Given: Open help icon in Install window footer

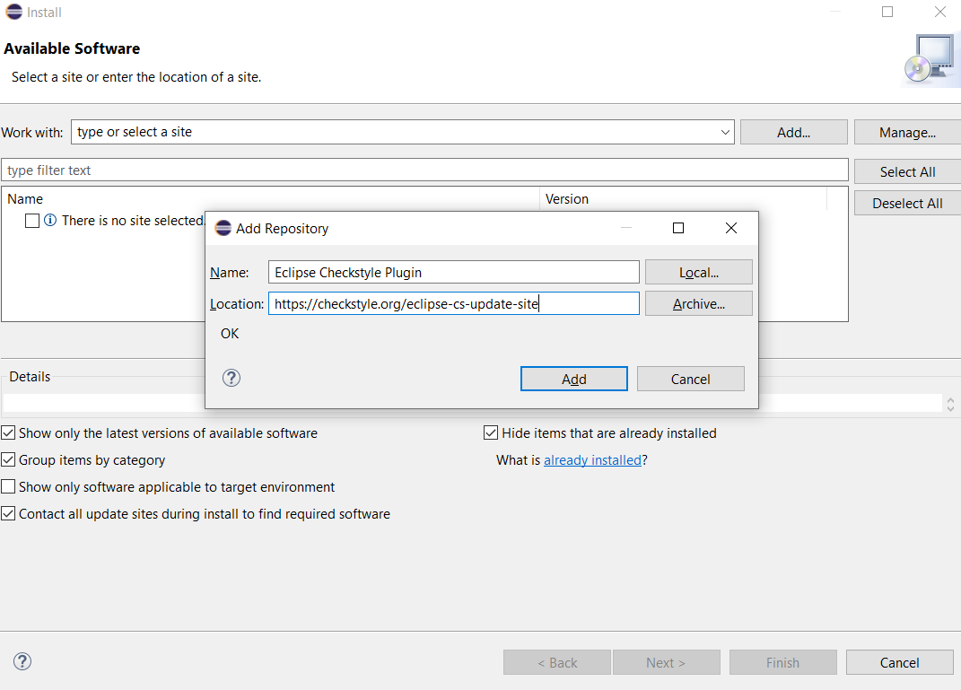Looking at the screenshot, I should tap(22, 662).
